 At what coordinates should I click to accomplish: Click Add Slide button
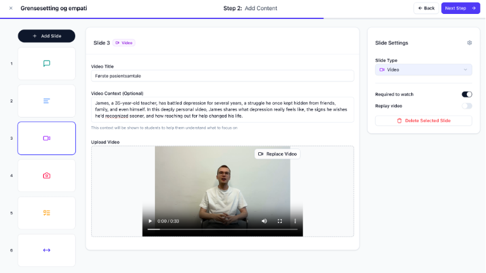click(46, 36)
